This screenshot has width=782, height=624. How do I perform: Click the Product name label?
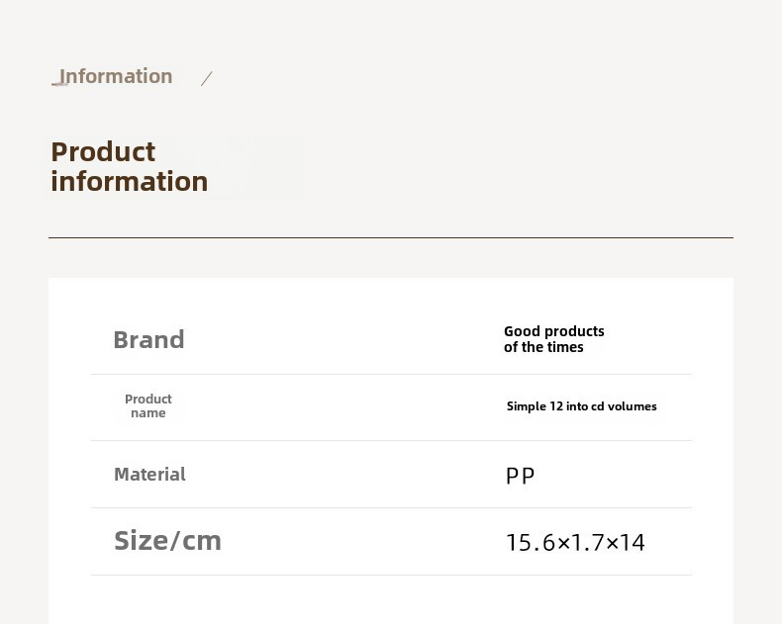coord(148,405)
